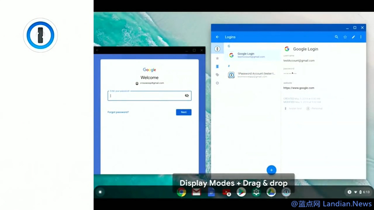
Task: Select the 1Password Account list entry
Action: pos(252,75)
